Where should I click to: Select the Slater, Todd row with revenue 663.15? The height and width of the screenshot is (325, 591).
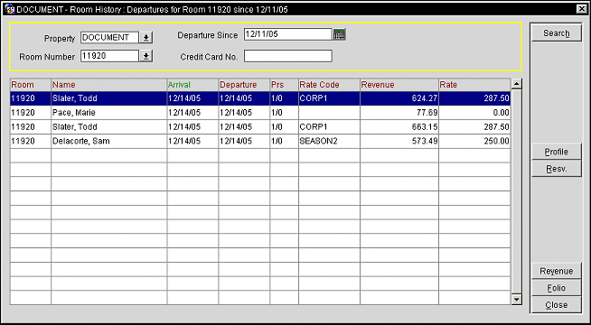click(x=260, y=127)
